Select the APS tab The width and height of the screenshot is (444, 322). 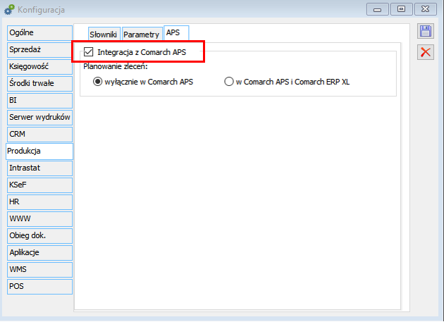176,33
